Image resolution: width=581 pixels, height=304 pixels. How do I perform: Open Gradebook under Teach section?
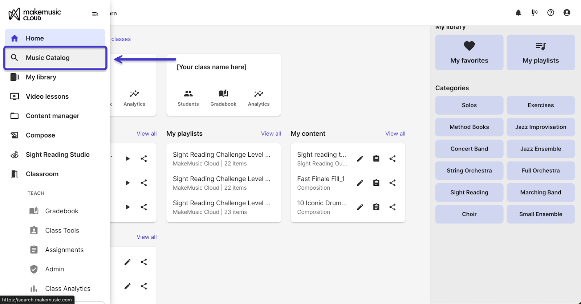pyautogui.click(x=55, y=211)
